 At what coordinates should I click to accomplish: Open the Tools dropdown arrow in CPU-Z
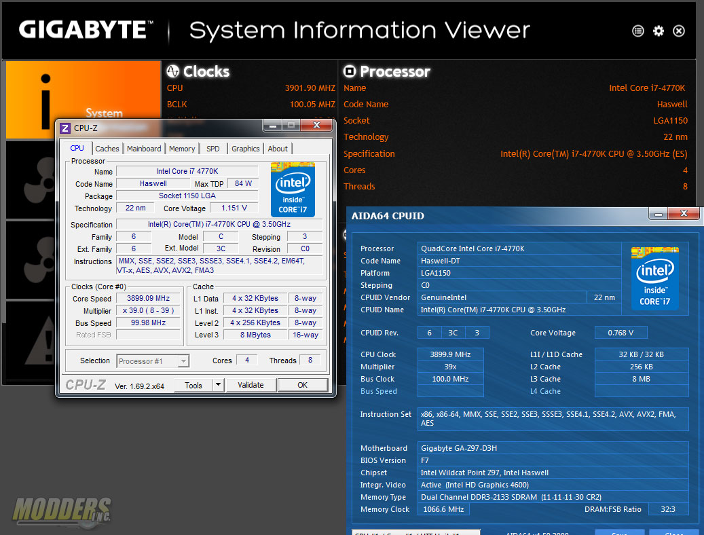[x=218, y=385]
